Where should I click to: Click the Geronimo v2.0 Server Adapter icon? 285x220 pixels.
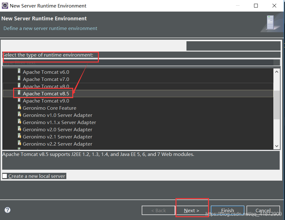tap(19, 128)
